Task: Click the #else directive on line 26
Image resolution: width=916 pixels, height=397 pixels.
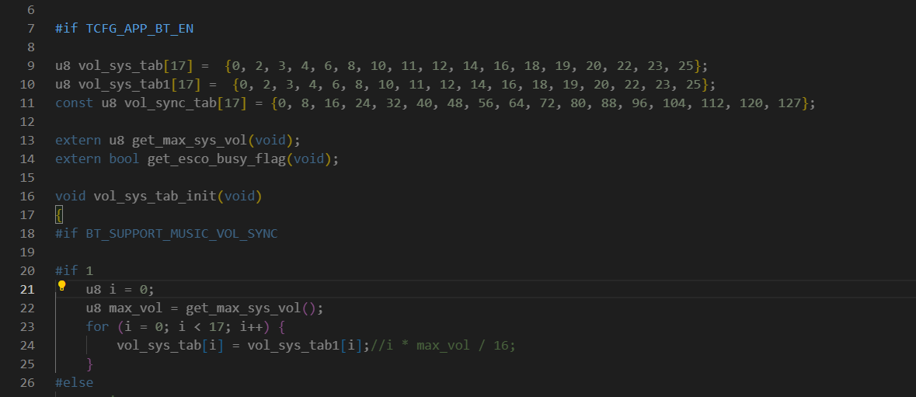Action: pyautogui.click(x=74, y=383)
